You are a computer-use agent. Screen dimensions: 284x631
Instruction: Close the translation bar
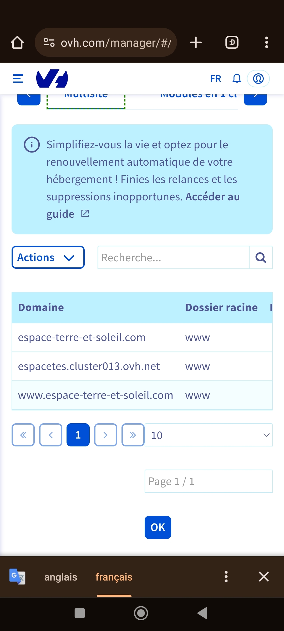pos(263,577)
